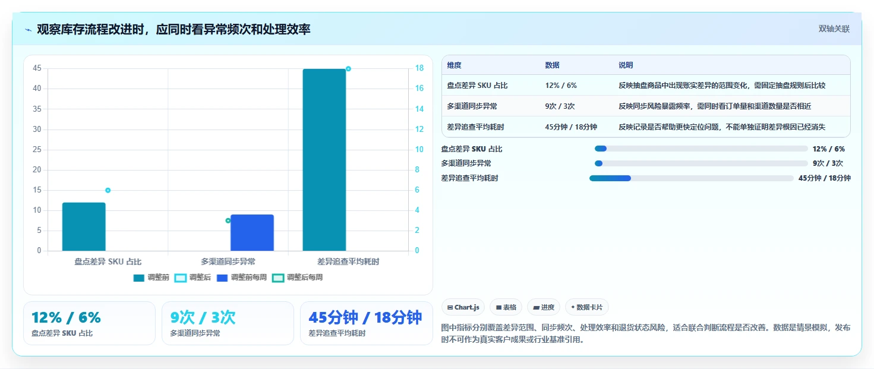Toggle 调整前每周 legend series
The image size is (874, 369).
coord(242,277)
